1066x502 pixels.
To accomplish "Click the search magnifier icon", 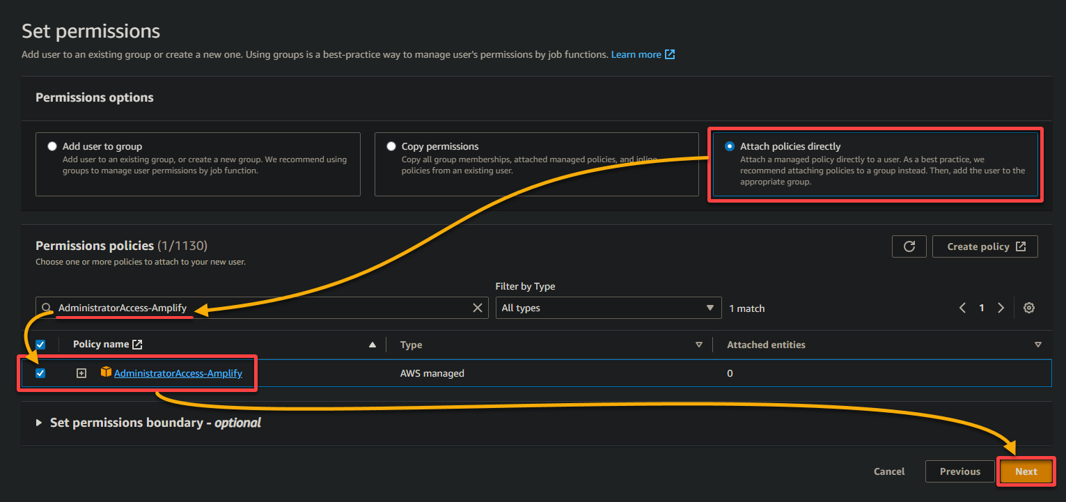I will click(x=47, y=308).
